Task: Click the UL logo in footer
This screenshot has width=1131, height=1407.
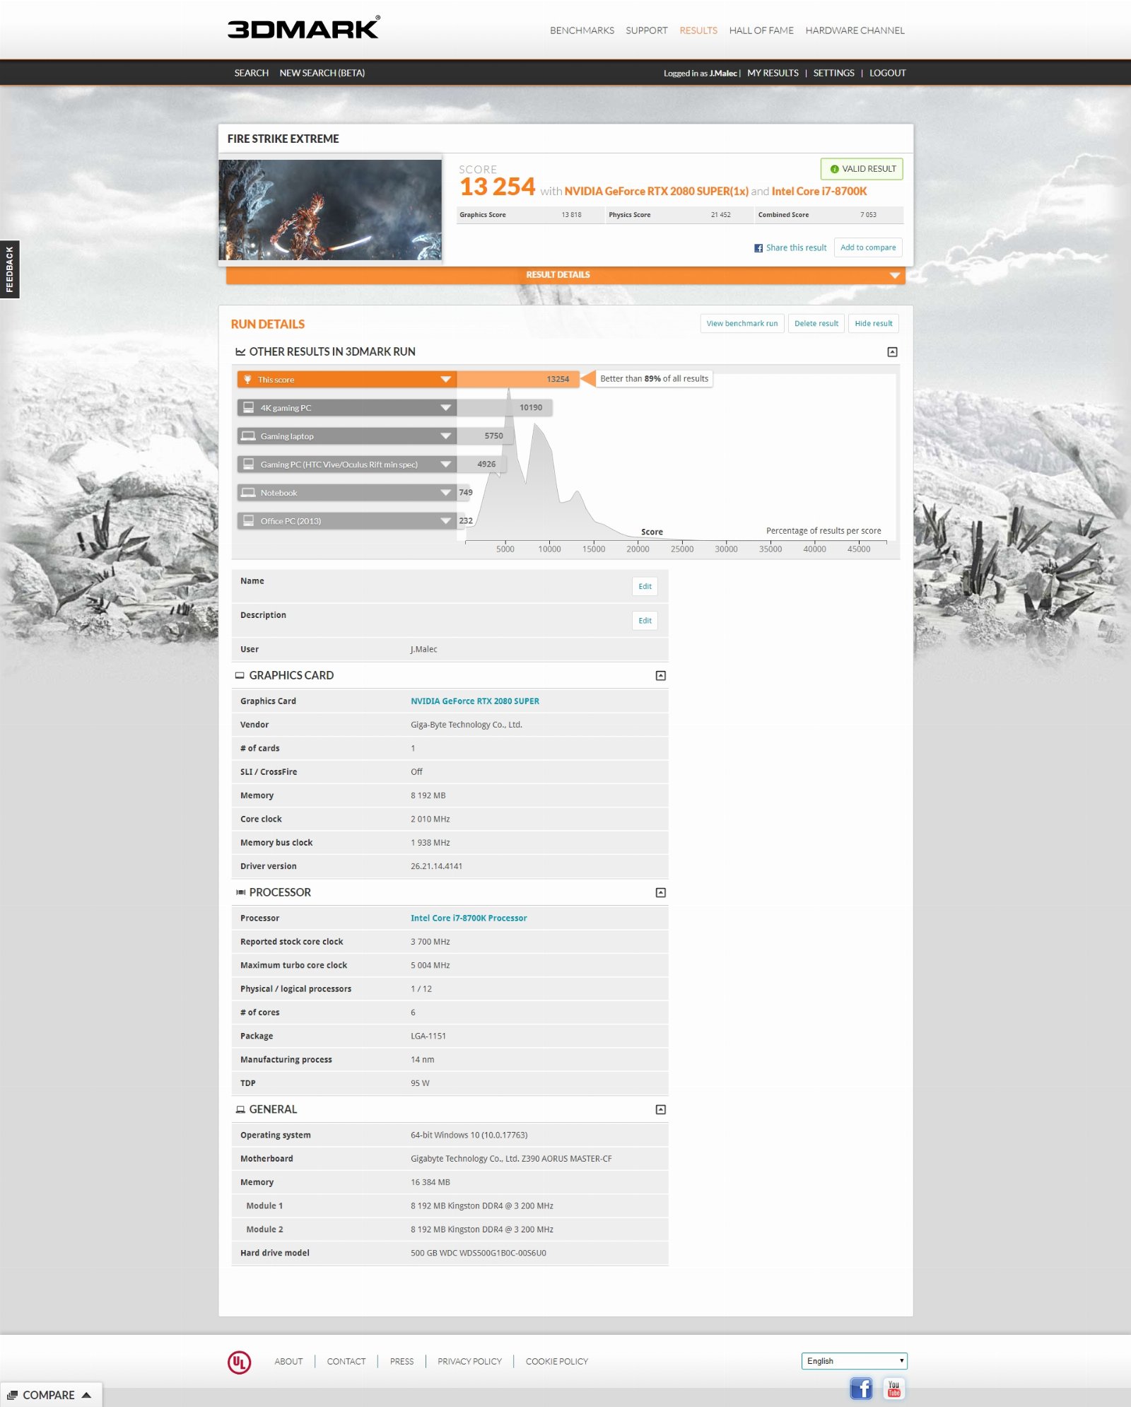Action: 239,1362
